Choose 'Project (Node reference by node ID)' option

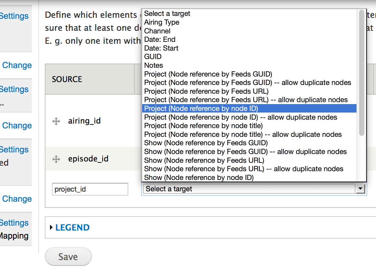201,109
